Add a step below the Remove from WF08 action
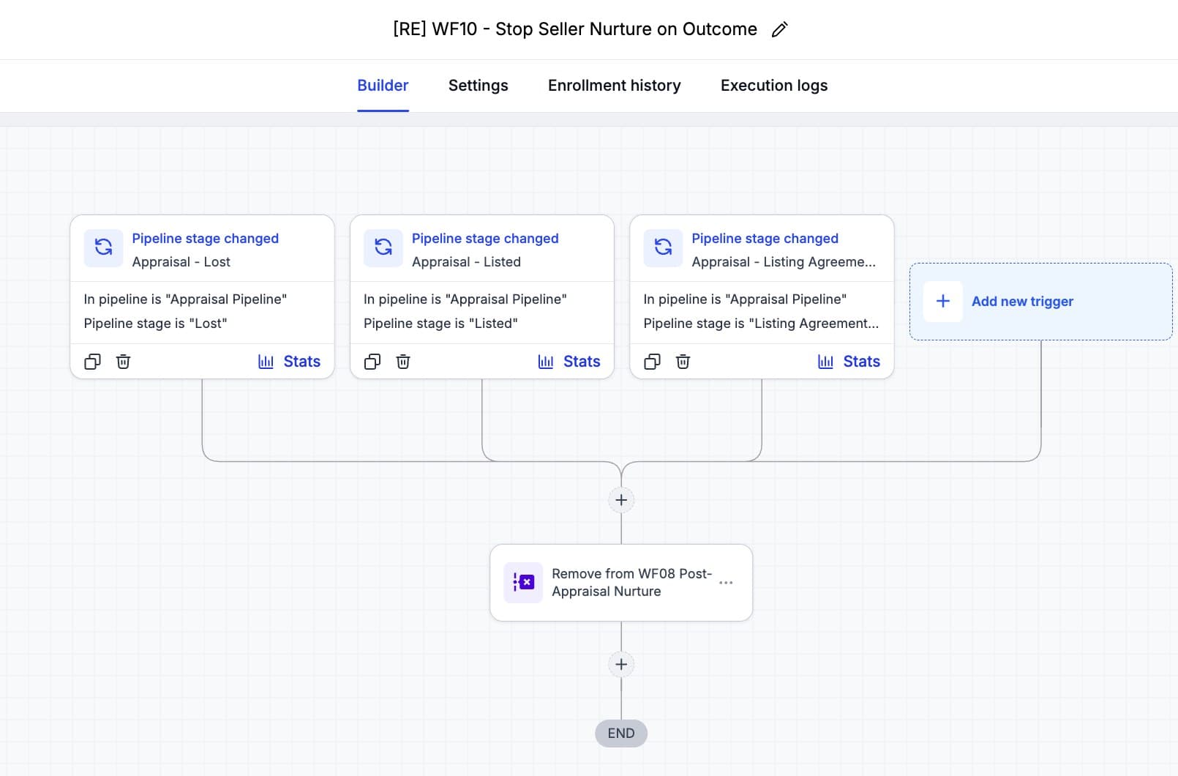Image resolution: width=1178 pixels, height=776 pixels. coord(621,665)
